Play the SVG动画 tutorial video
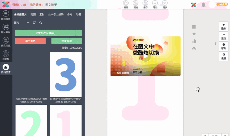This screenshot has width=230, height=136. 146,56
